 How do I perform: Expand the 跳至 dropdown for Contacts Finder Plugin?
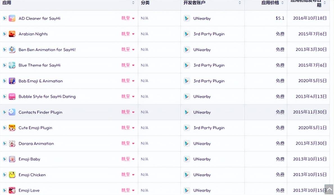pos(128,112)
